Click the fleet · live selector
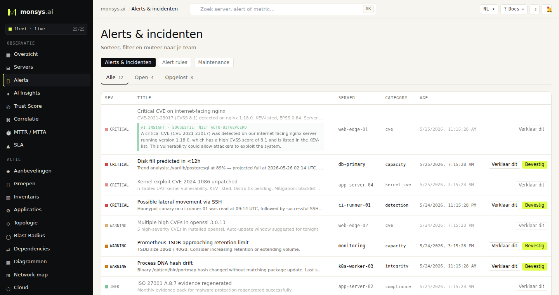This screenshot has width=559, height=295. pyautogui.click(x=47, y=29)
